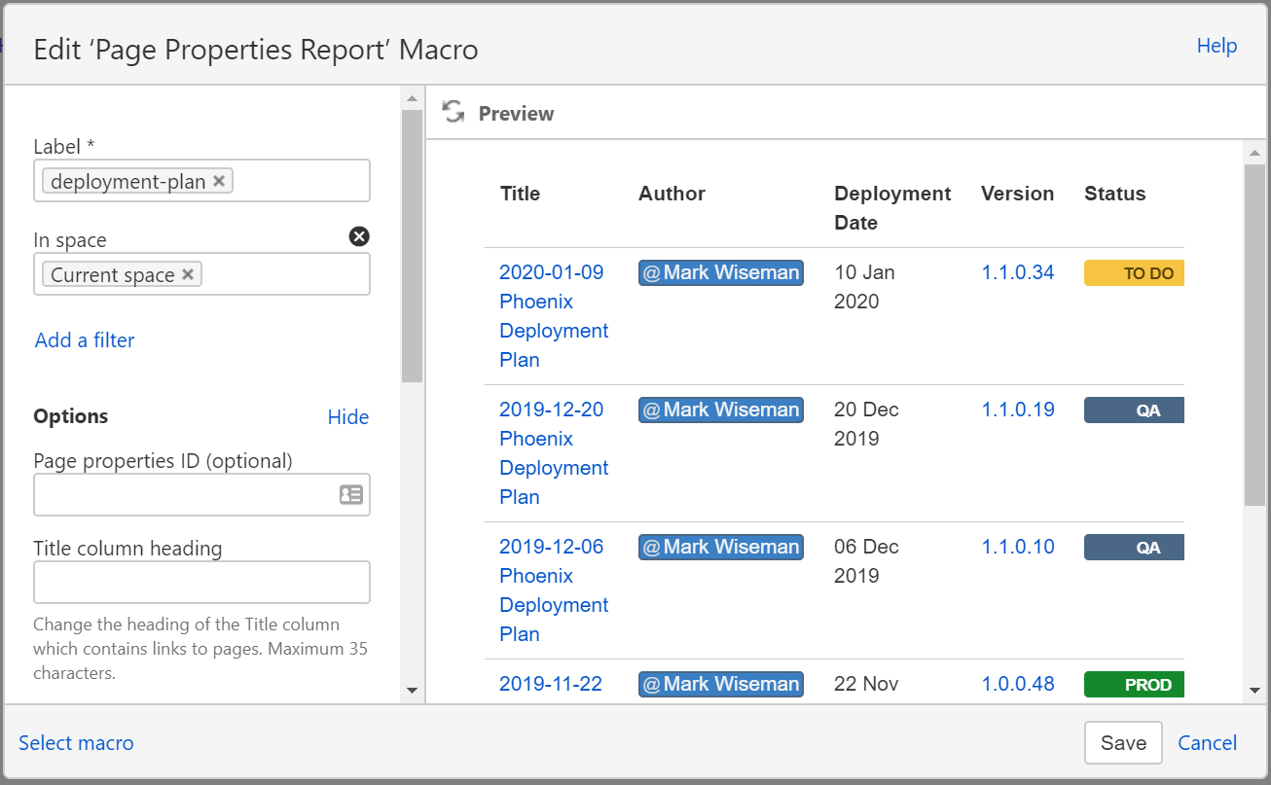Click the PROD status lozenge
The height and width of the screenshot is (785, 1271).
coord(1135,685)
